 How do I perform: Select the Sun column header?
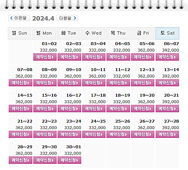[x=19, y=33]
